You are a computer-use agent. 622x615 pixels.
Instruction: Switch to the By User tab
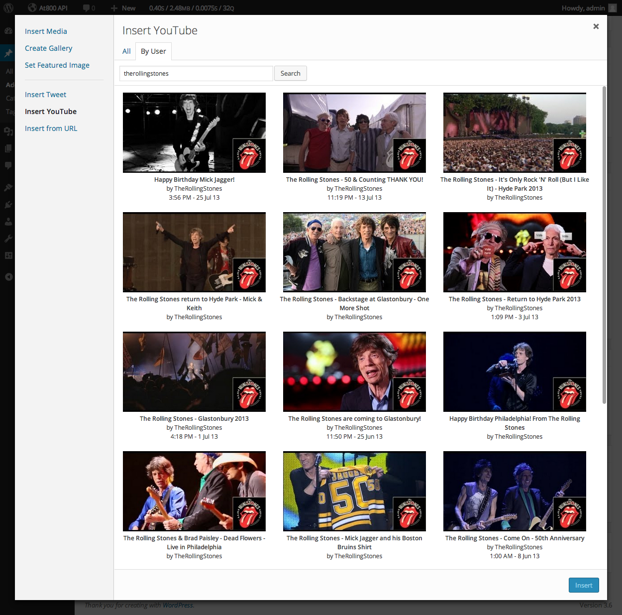(x=153, y=51)
